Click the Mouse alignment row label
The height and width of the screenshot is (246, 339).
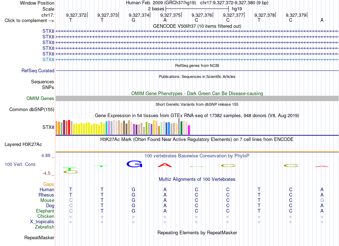[47, 200]
